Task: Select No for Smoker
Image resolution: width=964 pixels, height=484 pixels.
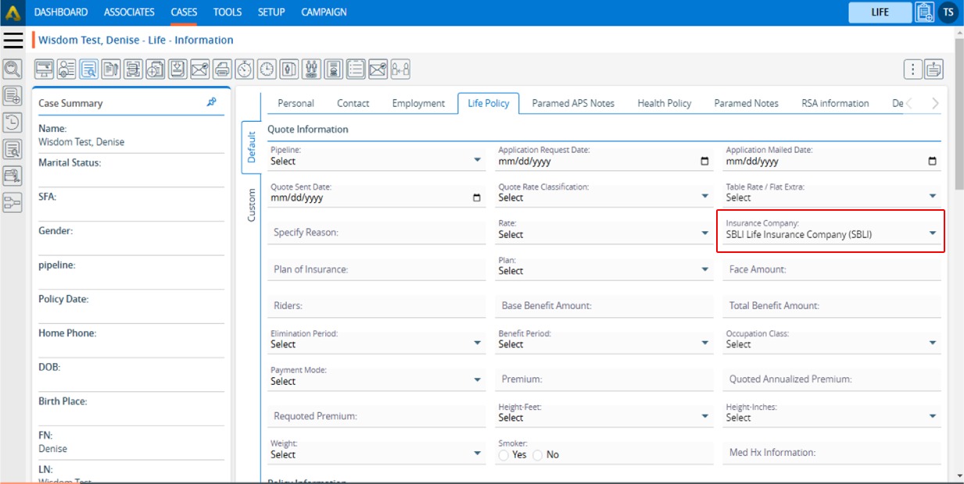Action: 538,455
